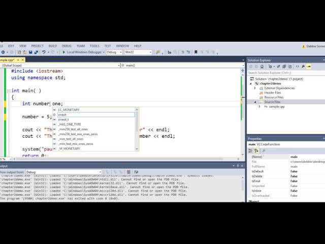This screenshot has height=244, width=325.
Task: Click the Find in Files toolbar icon
Action: [x=158, y=52]
